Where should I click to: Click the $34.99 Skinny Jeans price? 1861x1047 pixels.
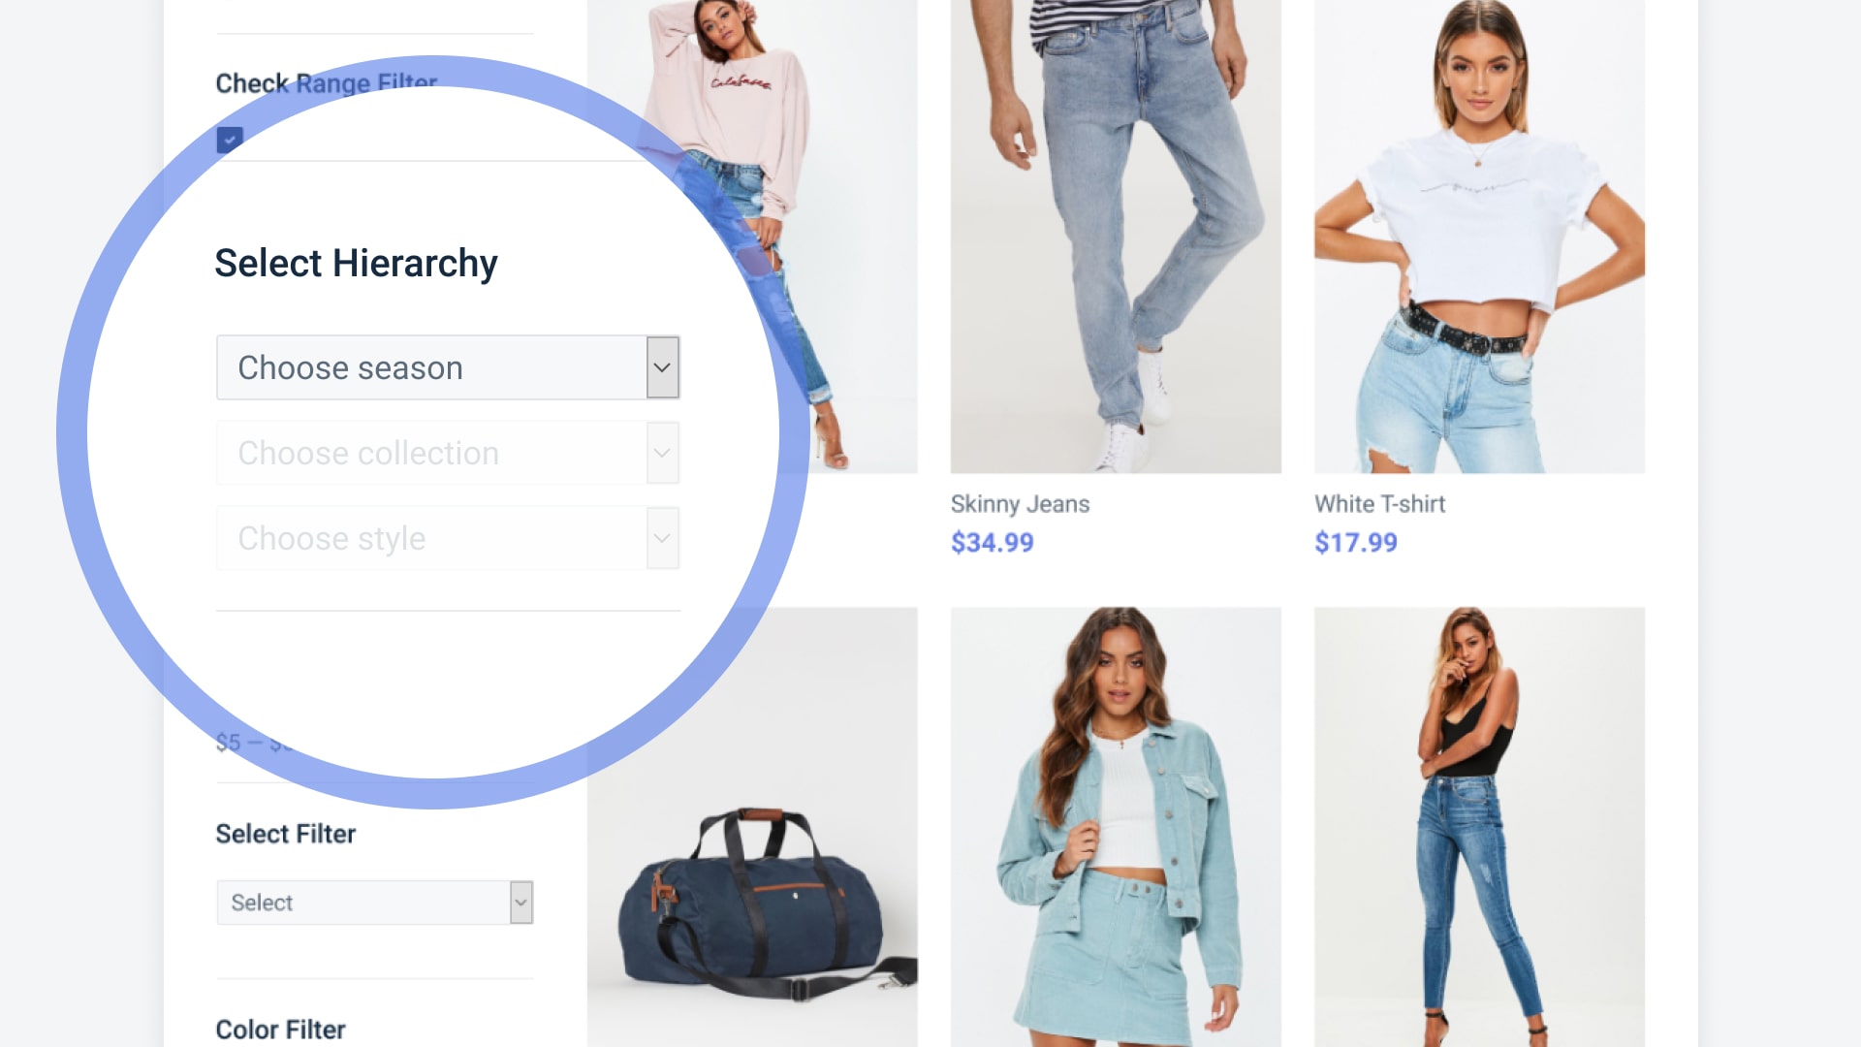[x=992, y=543]
